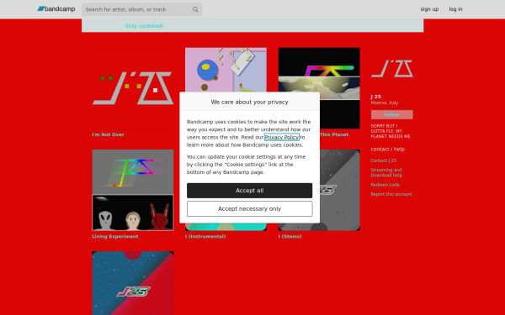The width and height of the screenshot is (505, 315).
Task: Click the Living Experiment title link
Action: pos(115,236)
